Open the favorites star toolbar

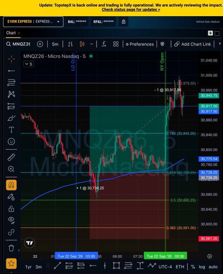coord(11,264)
